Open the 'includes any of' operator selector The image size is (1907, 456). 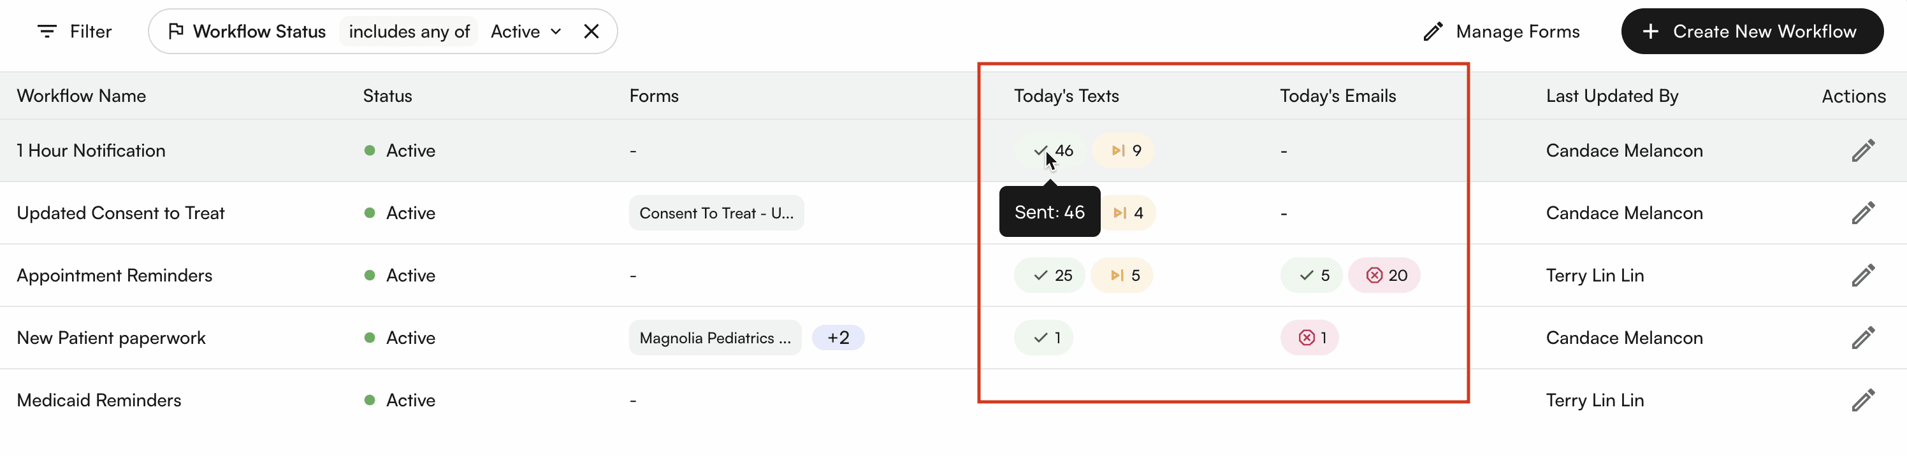point(409,31)
